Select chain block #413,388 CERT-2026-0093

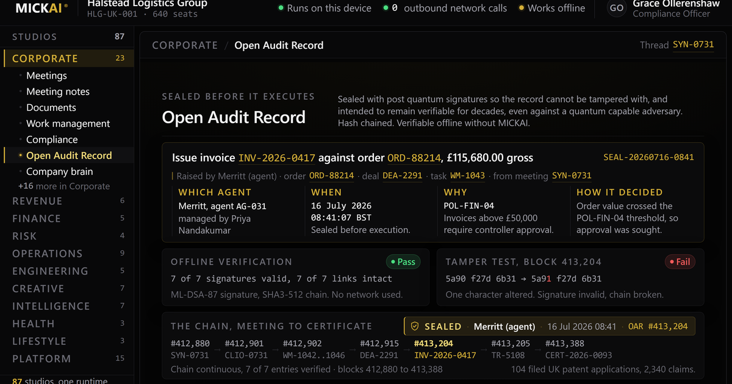click(x=578, y=349)
